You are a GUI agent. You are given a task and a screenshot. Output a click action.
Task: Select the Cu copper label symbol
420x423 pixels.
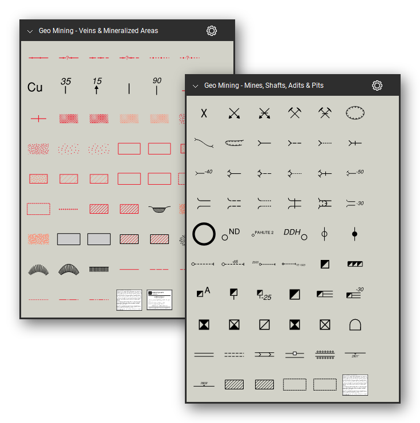(x=35, y=87)
